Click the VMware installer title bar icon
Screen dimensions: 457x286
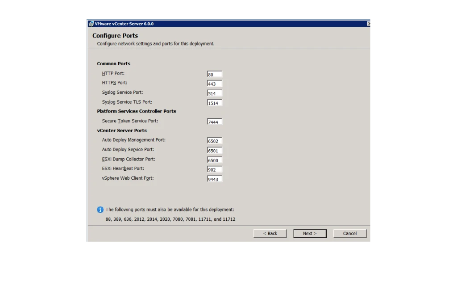(x=91, y=24)
